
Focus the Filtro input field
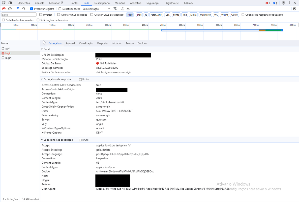pos(19,15)
